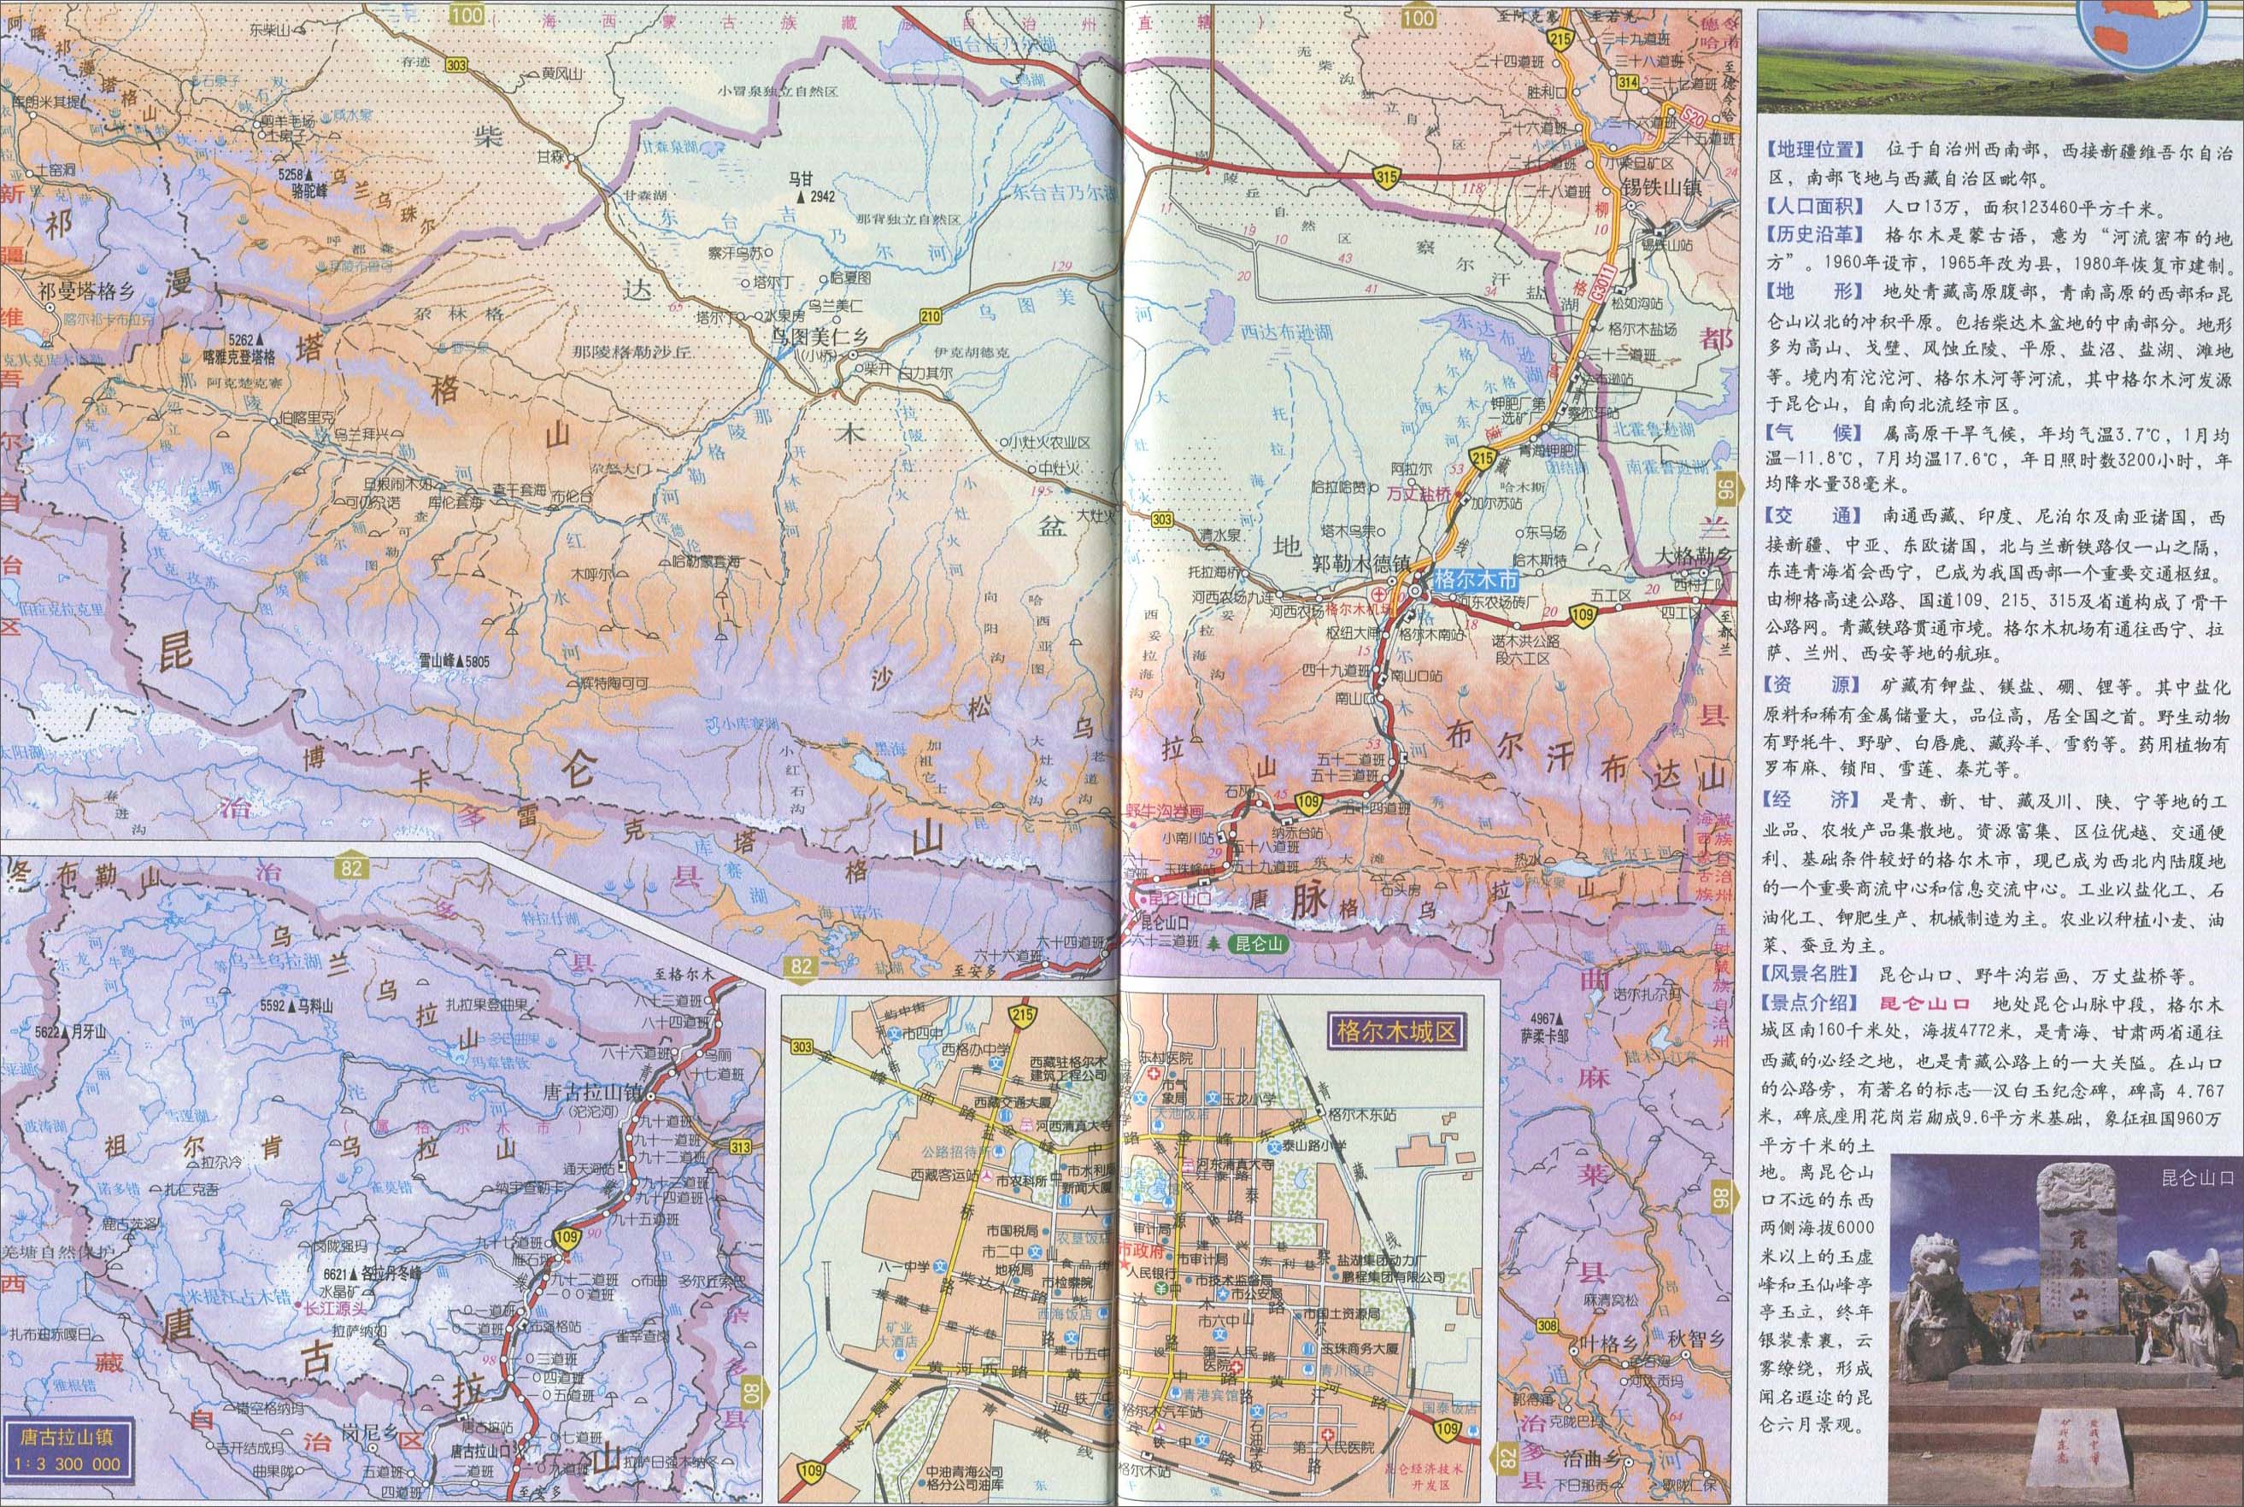Click the 303 shield near 东柴山
Viewport: 2244px width, 1507px height.
point(458,64)
